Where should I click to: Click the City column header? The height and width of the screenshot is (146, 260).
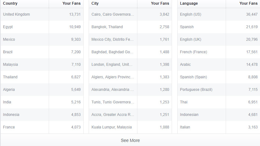click(x=95, y=3)
